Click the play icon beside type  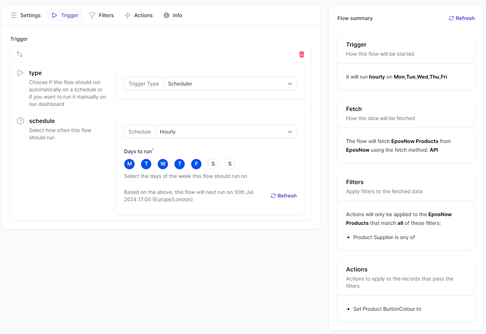(20, 73)
